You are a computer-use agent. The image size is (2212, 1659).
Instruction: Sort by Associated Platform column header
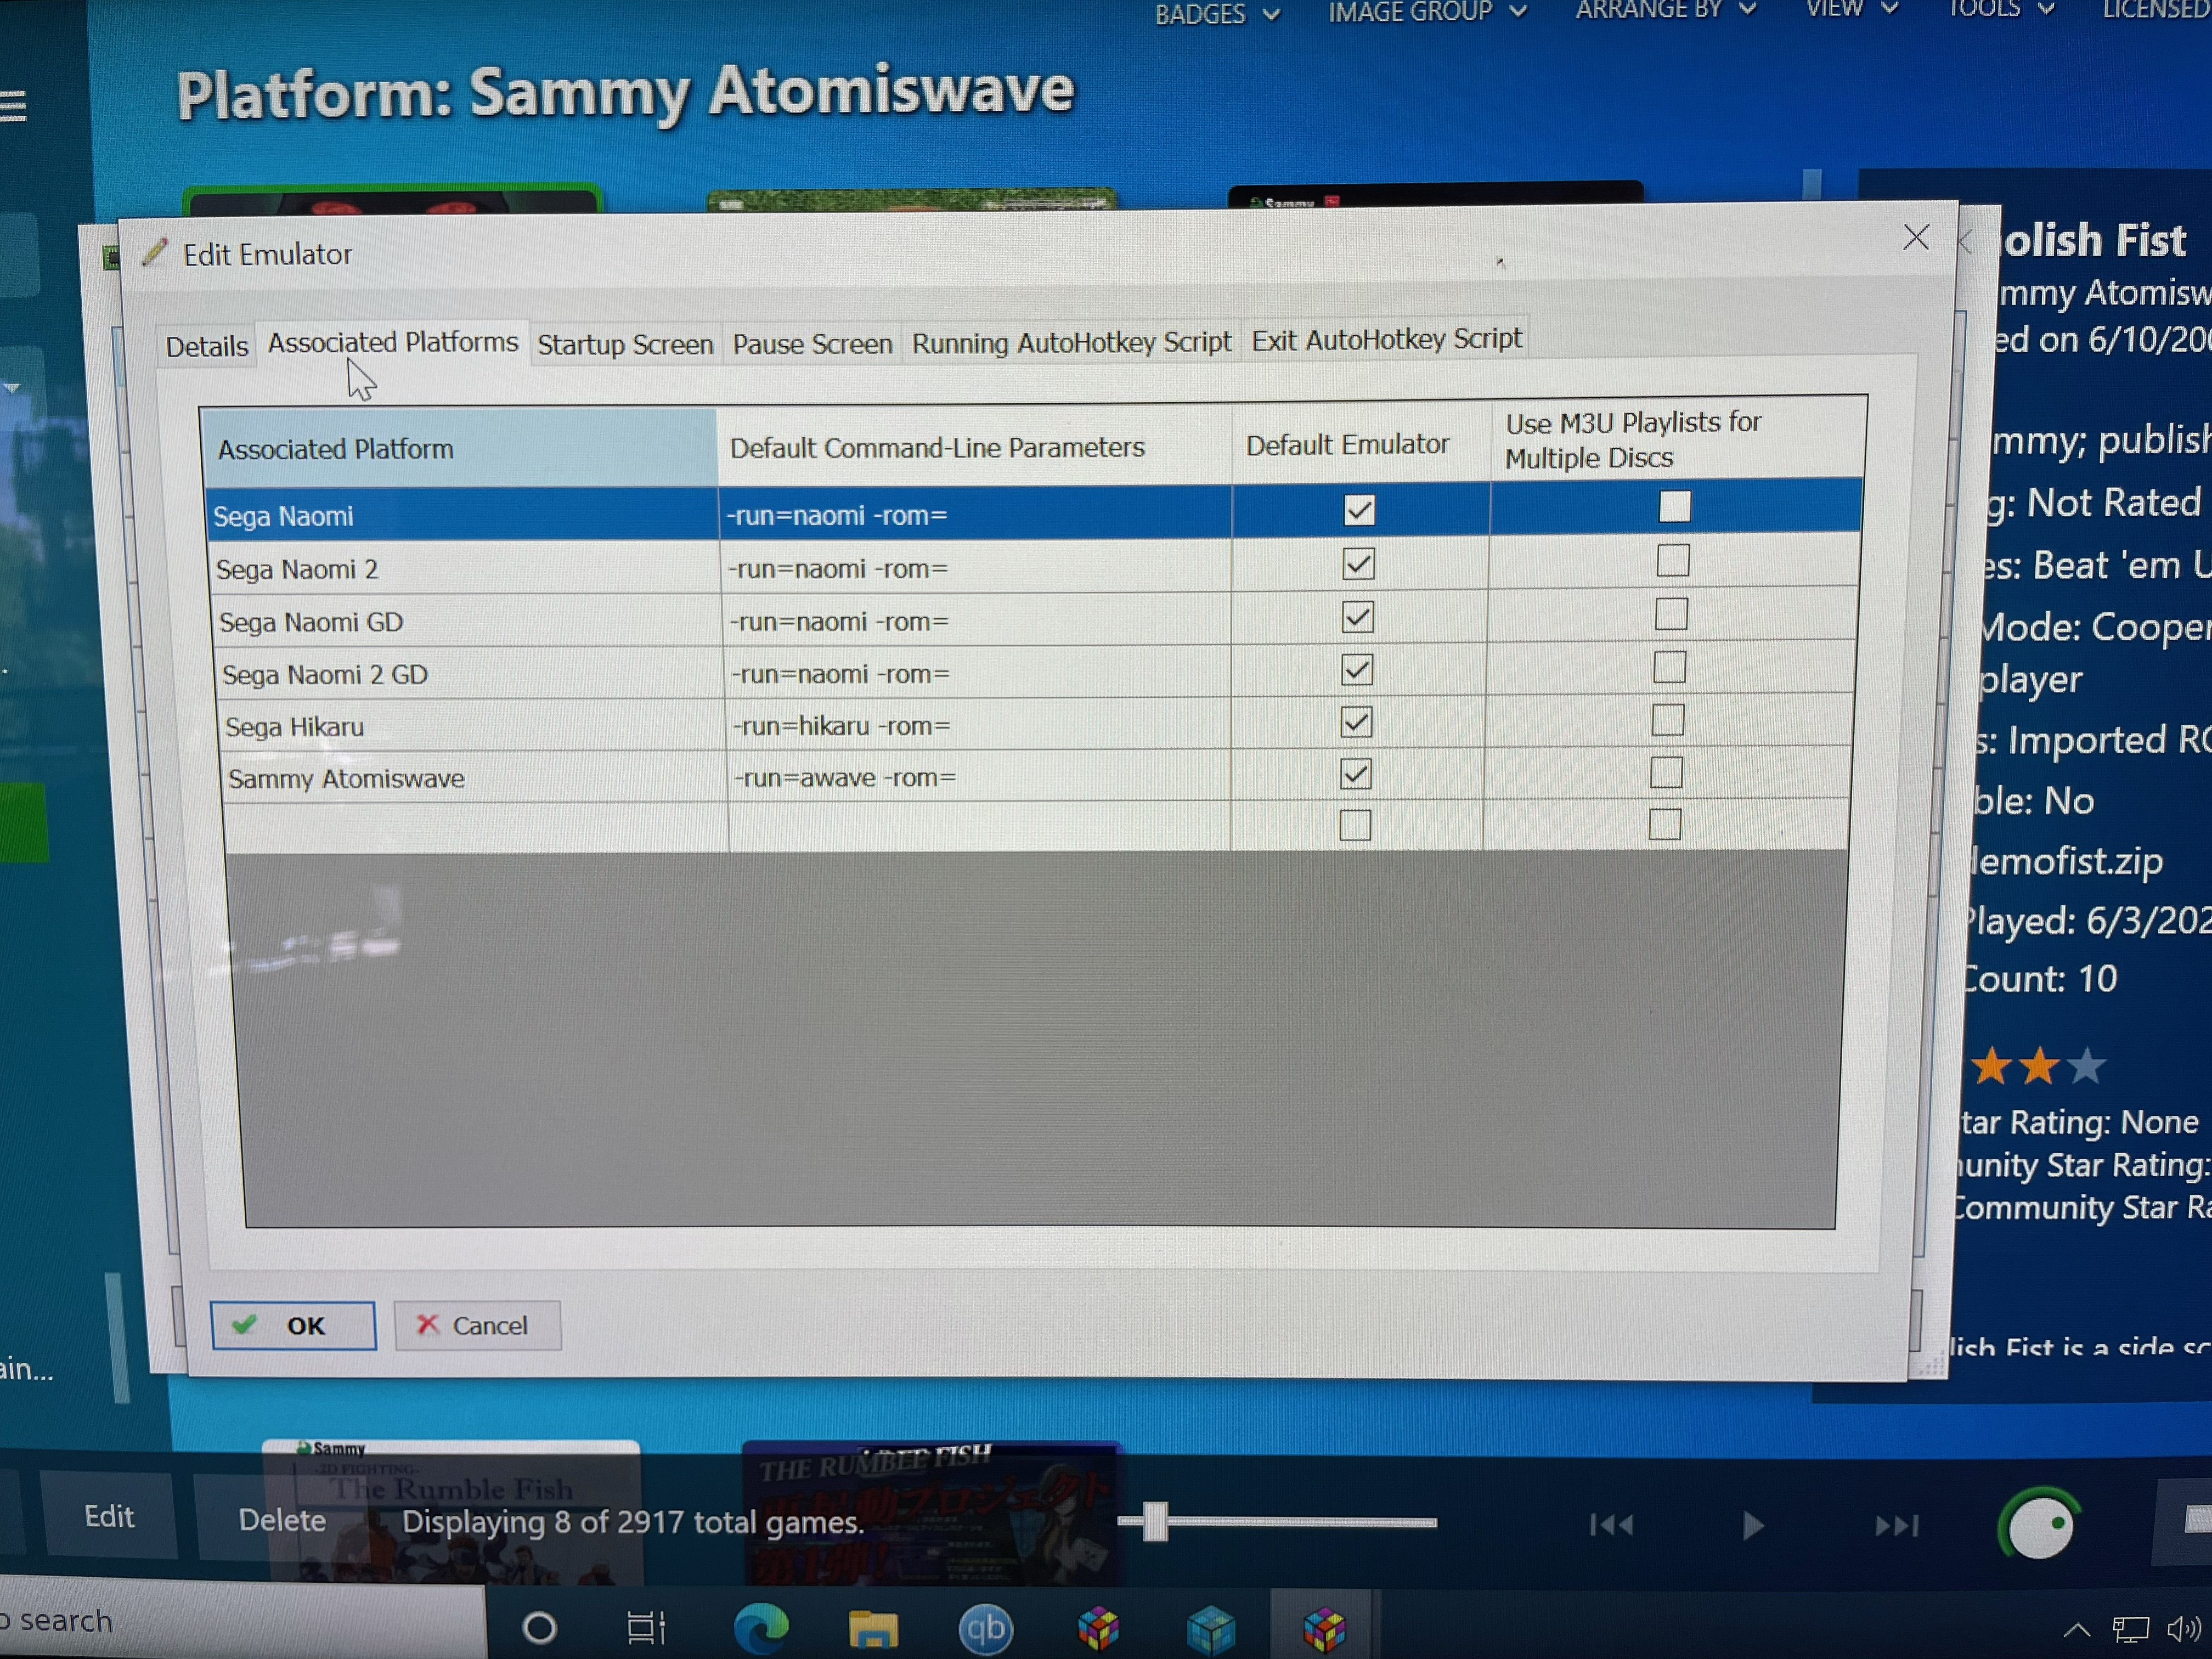459,448
